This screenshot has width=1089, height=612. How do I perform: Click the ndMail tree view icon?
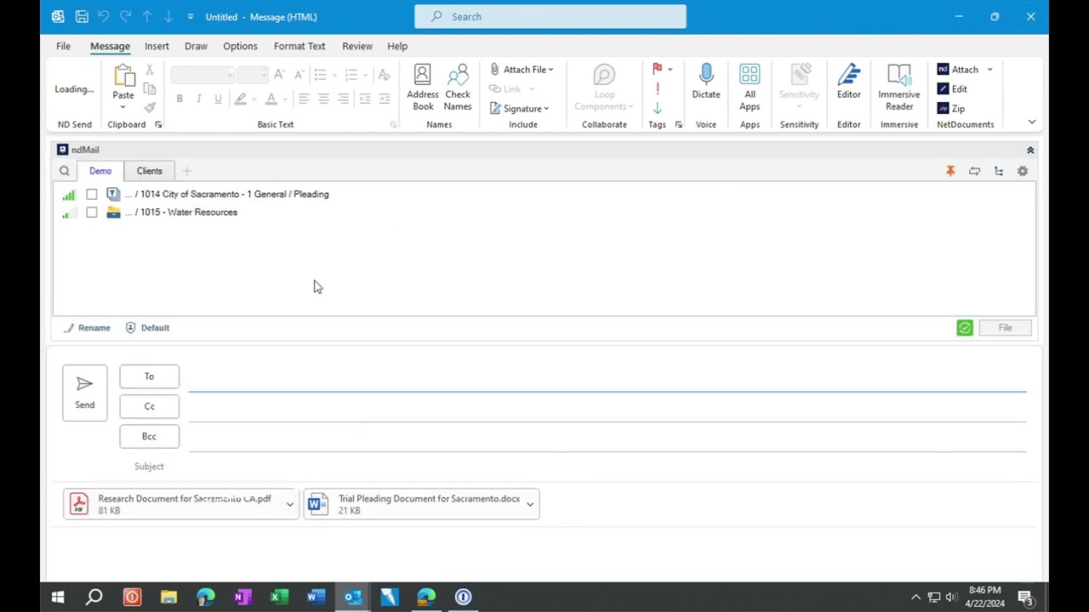[x=999, y=171]
